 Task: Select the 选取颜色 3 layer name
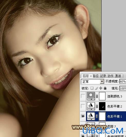(x=115, y=96)
